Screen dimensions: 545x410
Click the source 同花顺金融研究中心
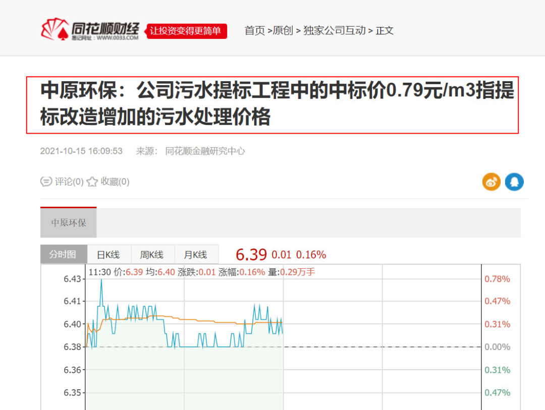(x=205, y=151)
